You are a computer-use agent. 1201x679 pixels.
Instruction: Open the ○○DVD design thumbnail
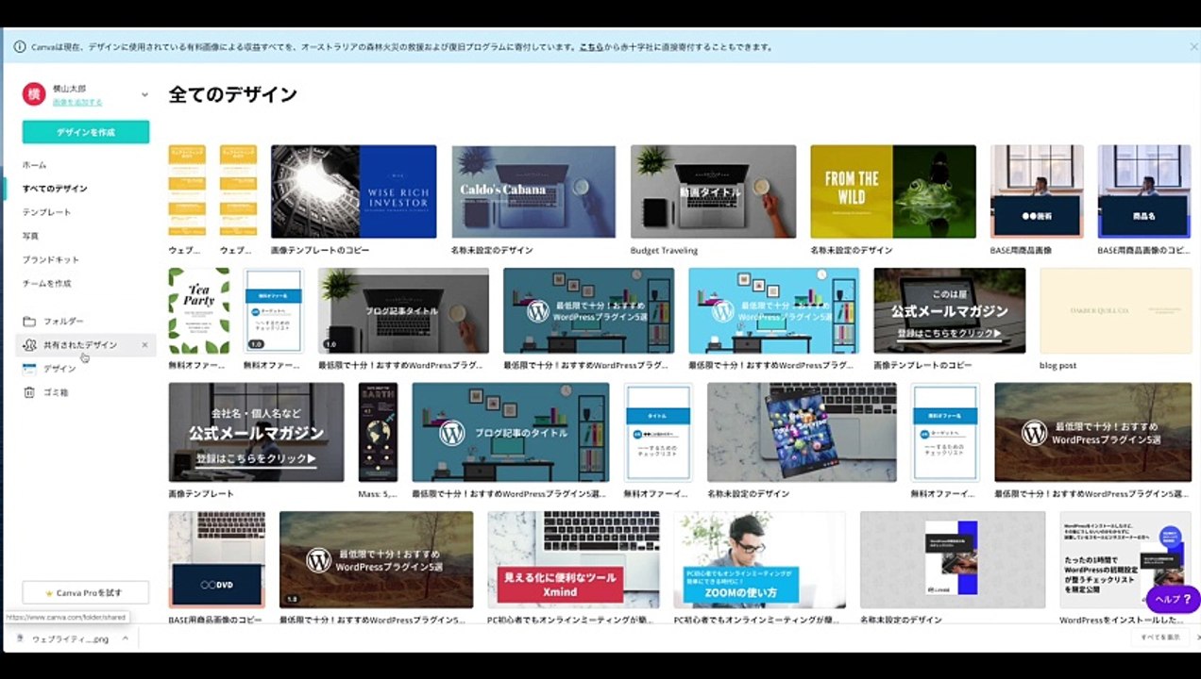tap(217, 560)
